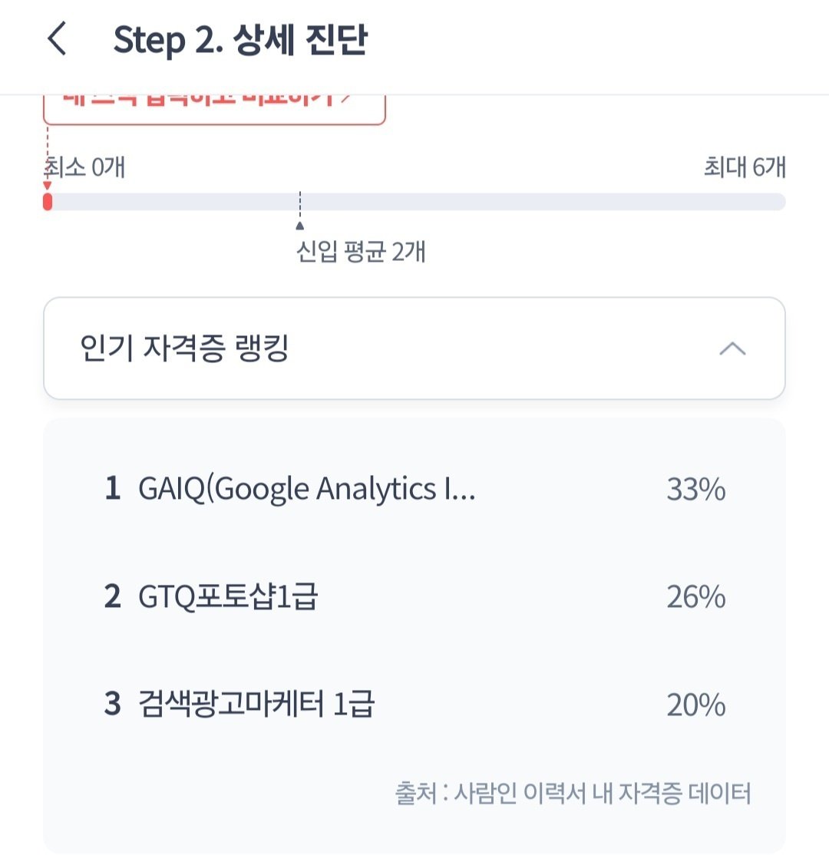Click the 신입 평균 2개 label

coord(361,252)
